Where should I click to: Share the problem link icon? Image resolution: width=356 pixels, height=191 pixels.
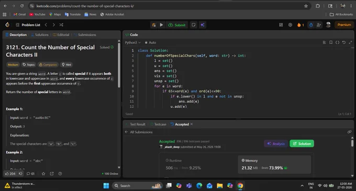52,174
